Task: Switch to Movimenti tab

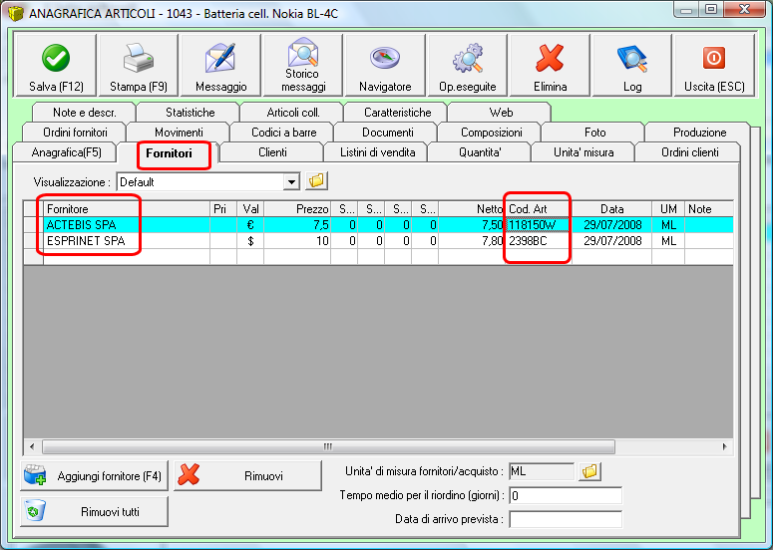Action: 179,132
